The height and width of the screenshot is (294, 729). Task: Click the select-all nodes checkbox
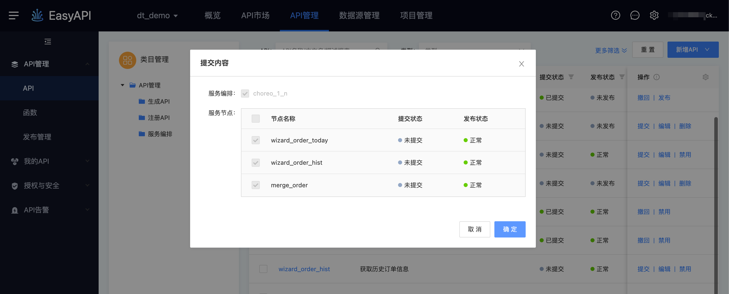256,118
